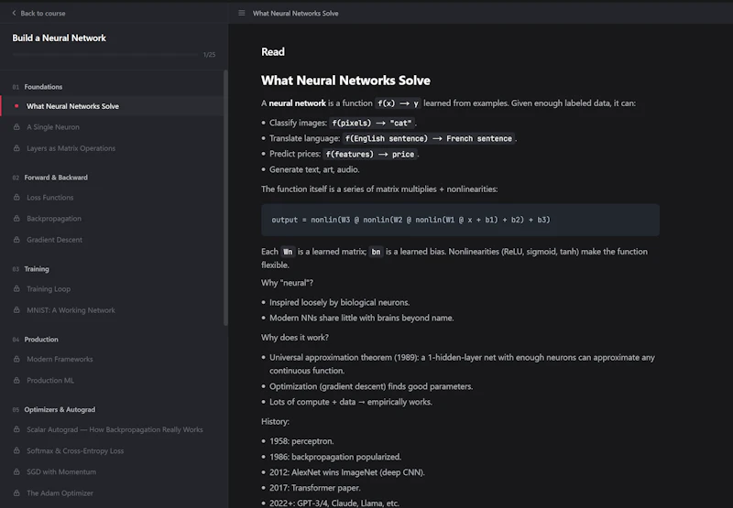Open the What Neural Networks Solve lesson

(x=112, y=106)
